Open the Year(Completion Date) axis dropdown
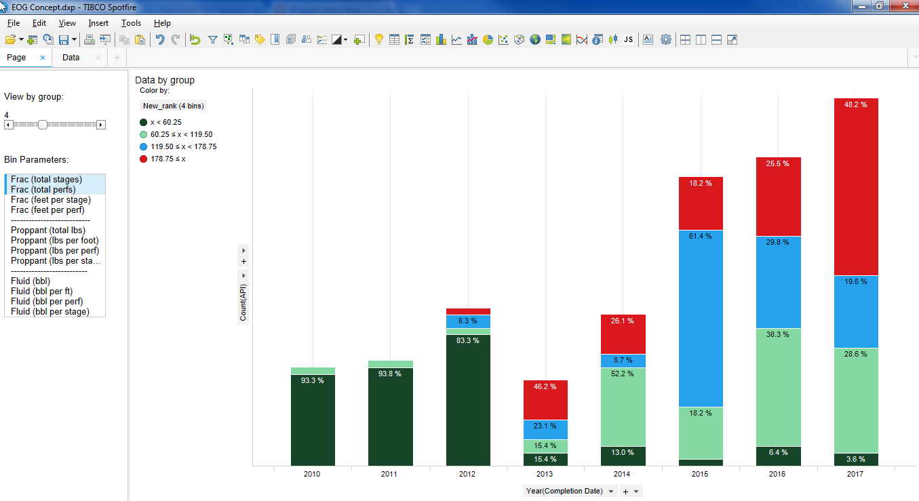The width and height of the screenshot is (919, 501). 611,491
